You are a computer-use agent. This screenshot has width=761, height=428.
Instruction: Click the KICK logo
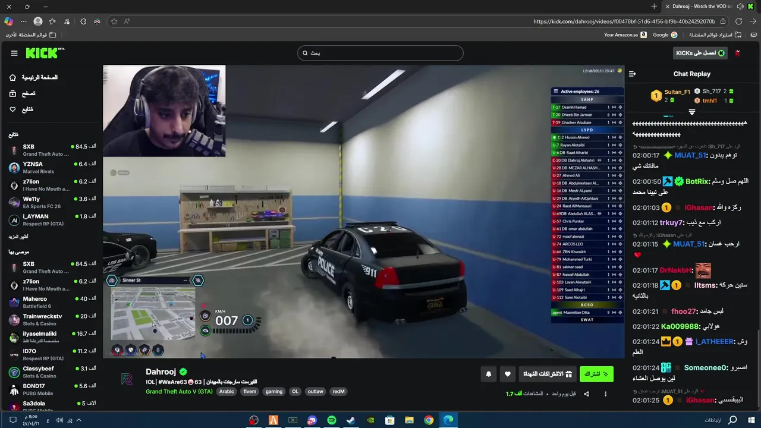[x=45, y=53]
